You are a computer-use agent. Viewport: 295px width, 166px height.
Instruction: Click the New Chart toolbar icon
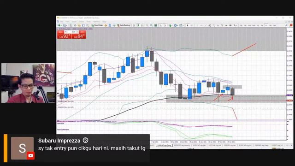coord(59,25)
